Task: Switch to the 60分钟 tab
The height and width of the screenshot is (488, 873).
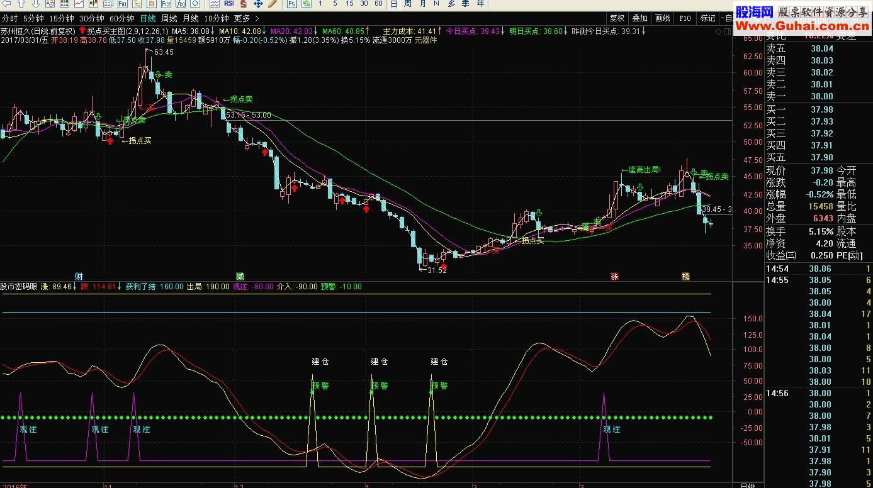Action: click(122, 18)
